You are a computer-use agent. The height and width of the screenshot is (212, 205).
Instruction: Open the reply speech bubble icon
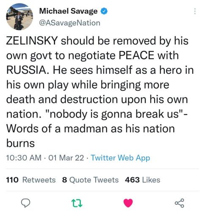click(x=25, y=203)
